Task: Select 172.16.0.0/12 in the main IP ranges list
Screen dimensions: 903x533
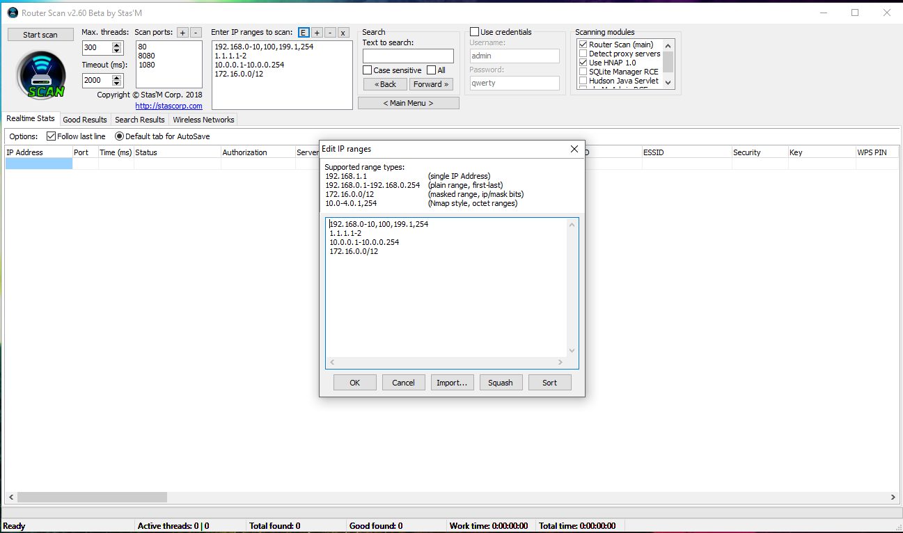Action: pyautogui.click(x=240, y=74)
